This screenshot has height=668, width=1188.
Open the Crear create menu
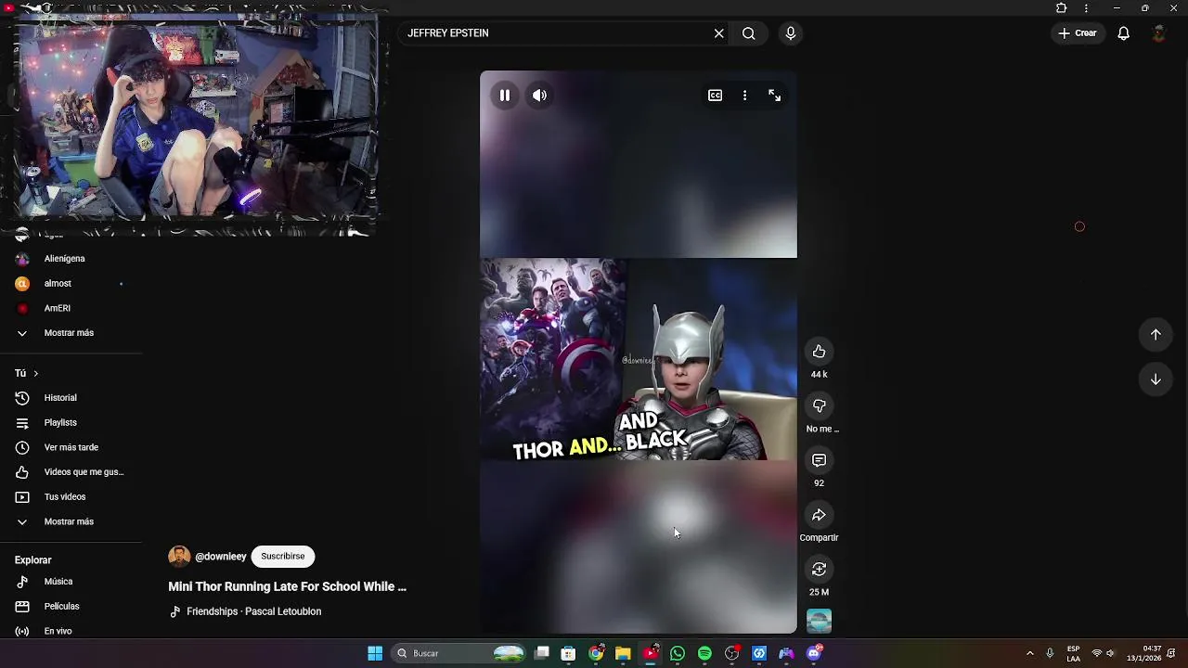click(1078, 33)
